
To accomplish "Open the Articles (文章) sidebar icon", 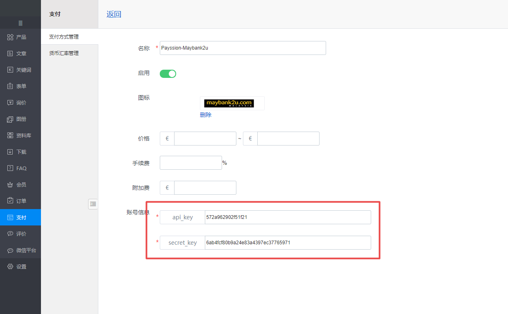I will [10, 54].
